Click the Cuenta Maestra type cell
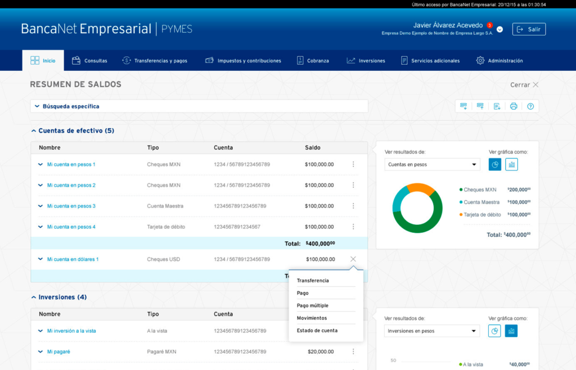The height and width of the screenshot is (370, 576). 165,206
